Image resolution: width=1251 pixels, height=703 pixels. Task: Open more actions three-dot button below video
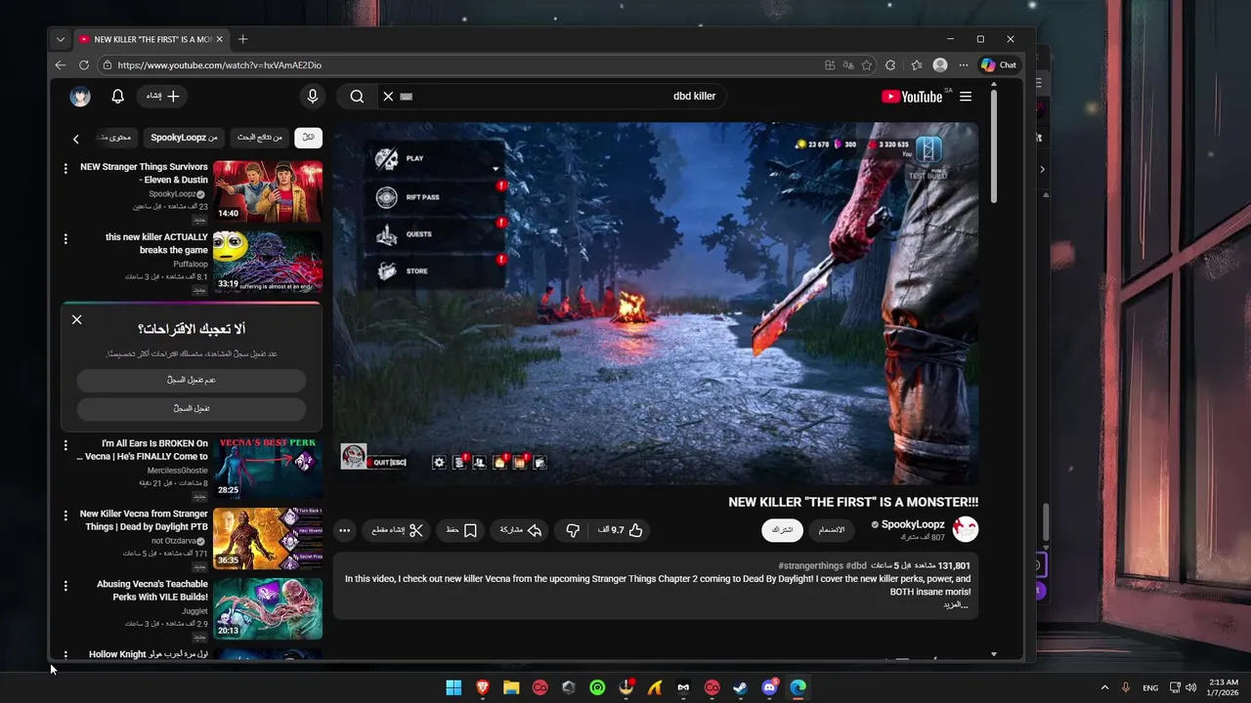coord(344,530)
